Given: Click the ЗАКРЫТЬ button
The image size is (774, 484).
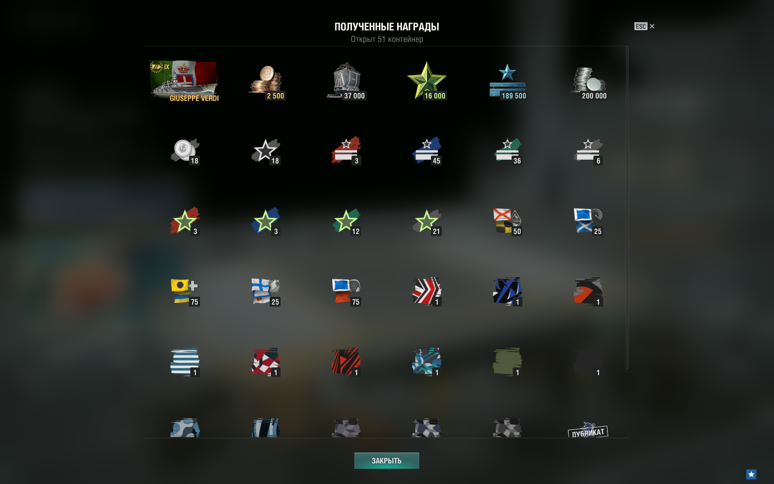Looking at the screenshot, I should click(387, 461).
